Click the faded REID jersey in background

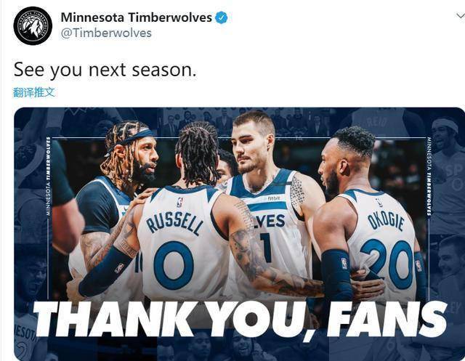pos(376,122)
